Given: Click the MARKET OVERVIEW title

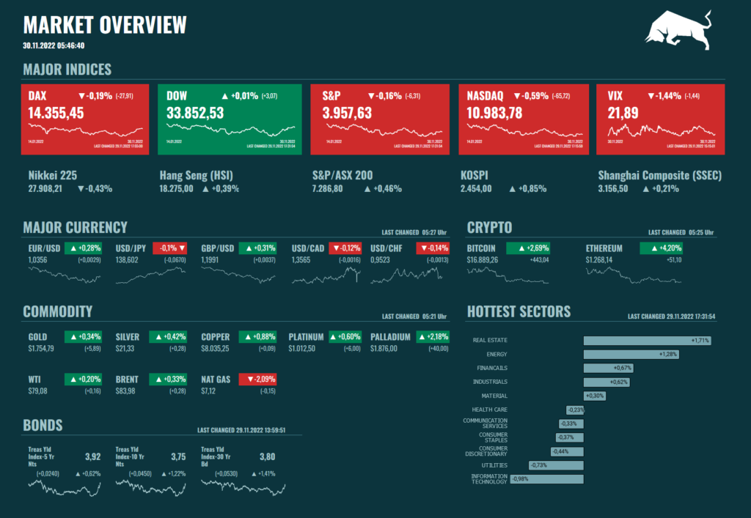Looking at the screenshot, I should (105, 25).
